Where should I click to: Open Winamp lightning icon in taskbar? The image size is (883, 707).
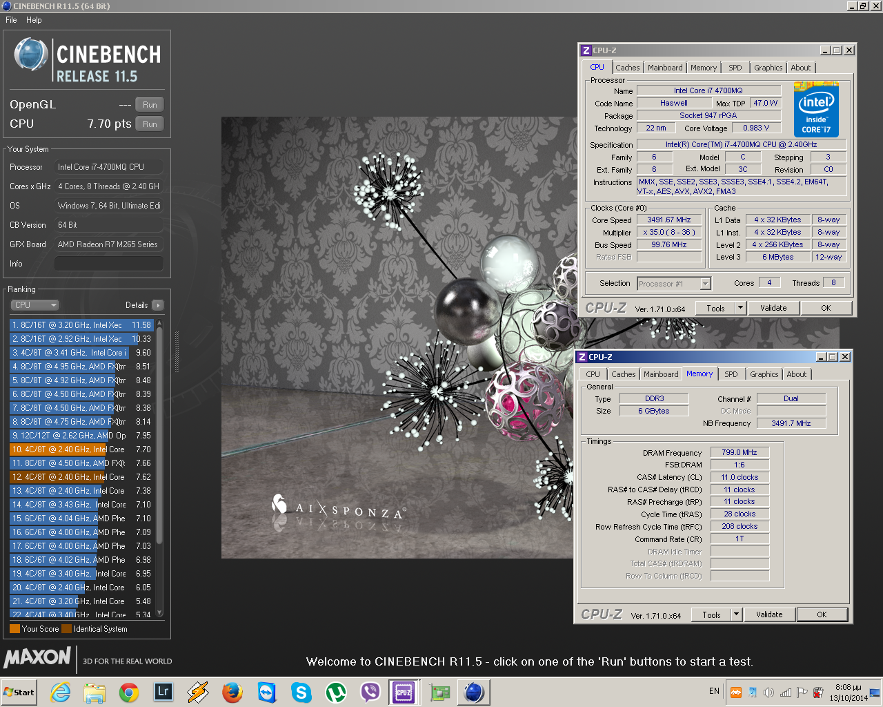[198, 692]
